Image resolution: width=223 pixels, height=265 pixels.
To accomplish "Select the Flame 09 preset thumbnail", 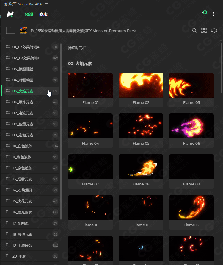I will [x=191, y=167].
